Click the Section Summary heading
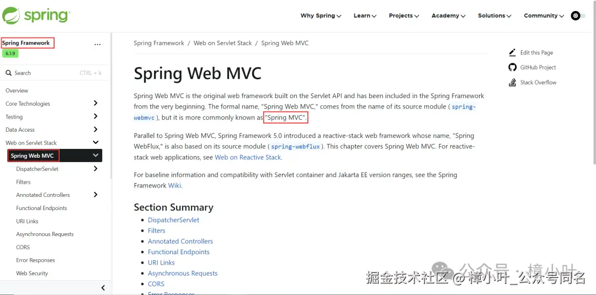Screen dimensions: 596x295 [x=173, y=207]
